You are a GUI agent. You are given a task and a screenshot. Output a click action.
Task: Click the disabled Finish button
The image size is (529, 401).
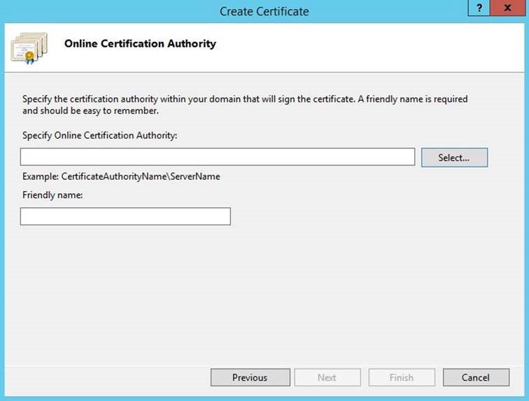click(x=402, y=377)
